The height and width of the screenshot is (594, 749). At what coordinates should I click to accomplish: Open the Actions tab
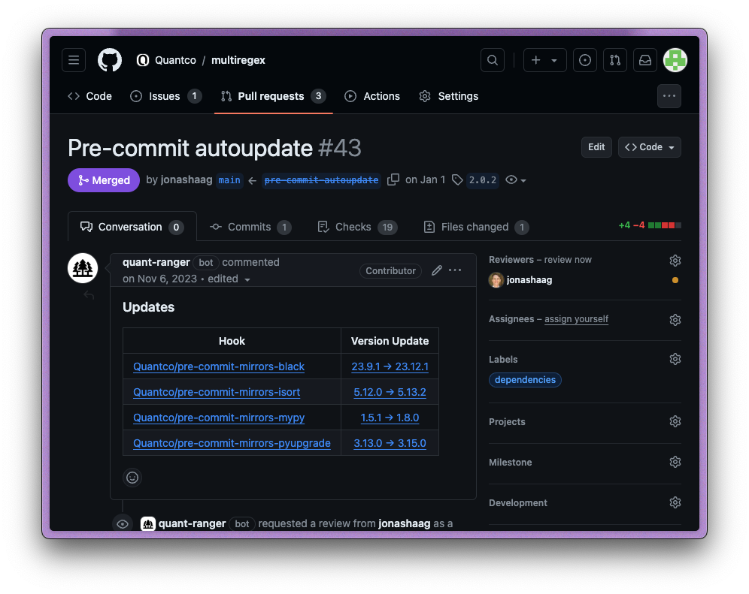(372, 96)
